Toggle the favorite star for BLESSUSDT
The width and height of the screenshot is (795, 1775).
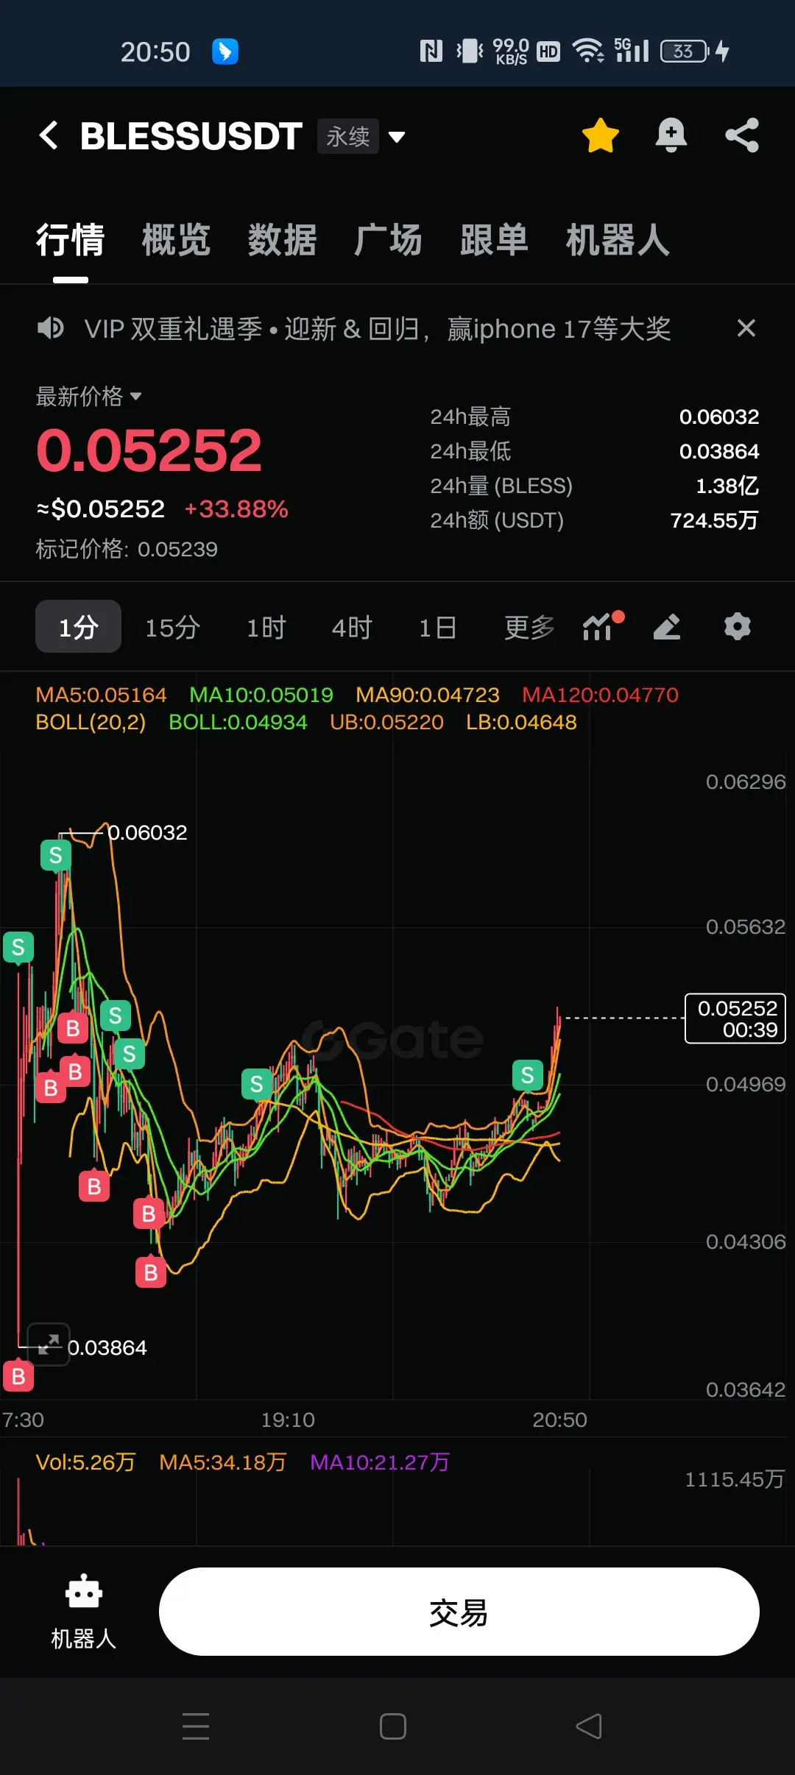click(x=601, y=135)
